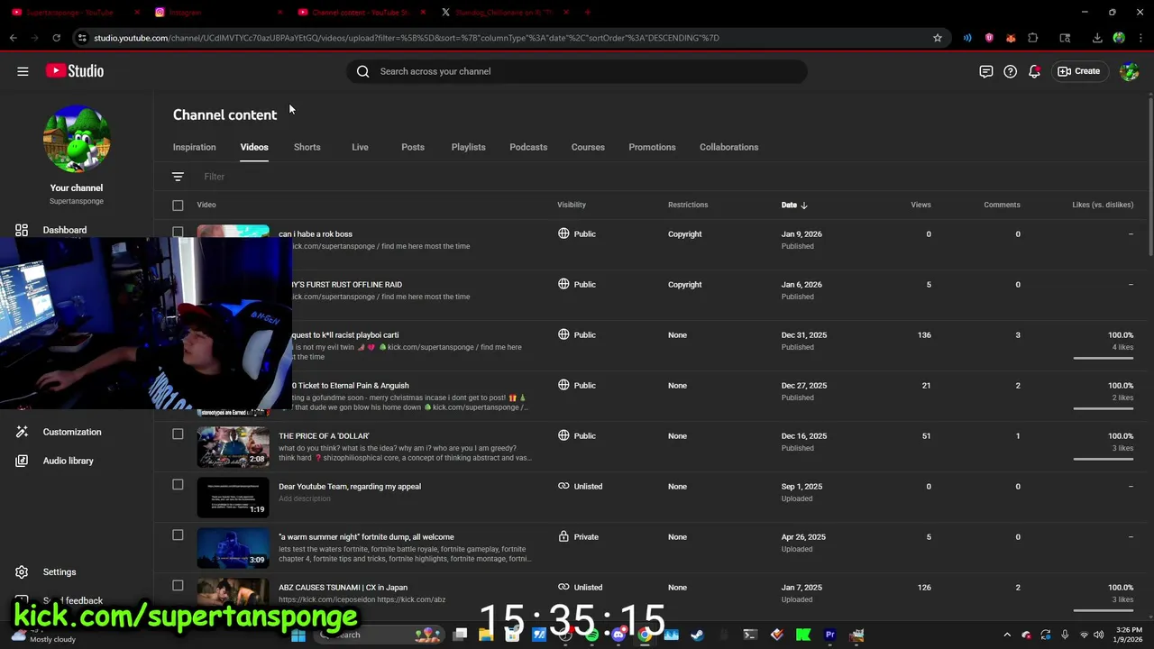View site information icon in address bar

82,38
